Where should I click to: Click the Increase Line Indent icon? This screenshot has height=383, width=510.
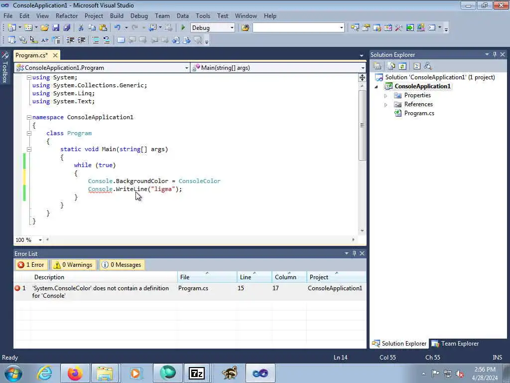coord(81,40)
